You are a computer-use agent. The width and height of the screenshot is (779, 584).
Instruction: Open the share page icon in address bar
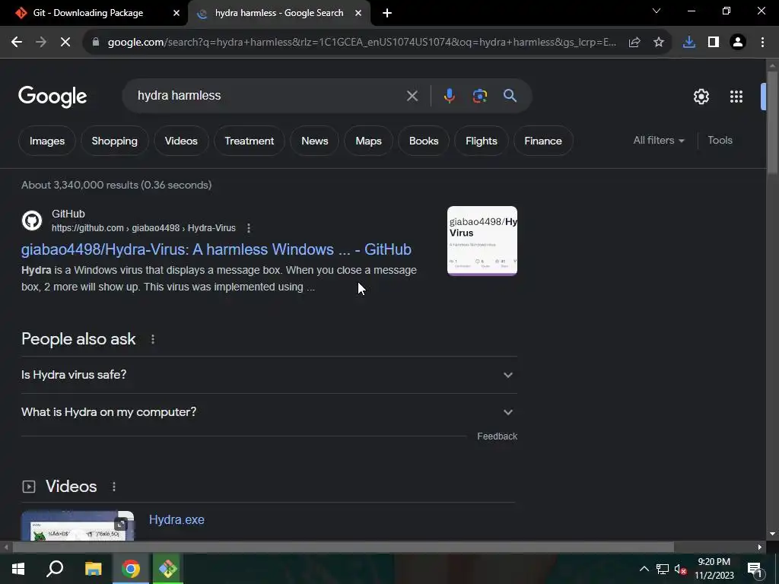[x=634, y=43]
